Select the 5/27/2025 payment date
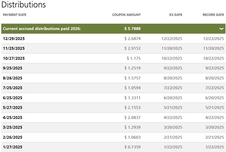The image size is (226, 152). 13,108
